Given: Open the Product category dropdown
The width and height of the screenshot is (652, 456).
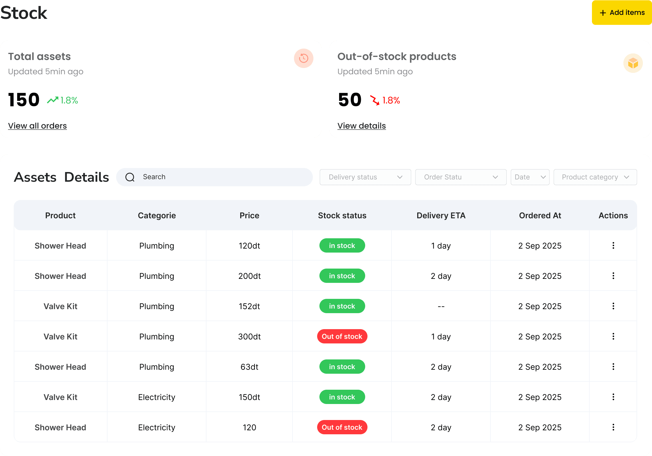Looking at the screenshot, I should (595, 177).
